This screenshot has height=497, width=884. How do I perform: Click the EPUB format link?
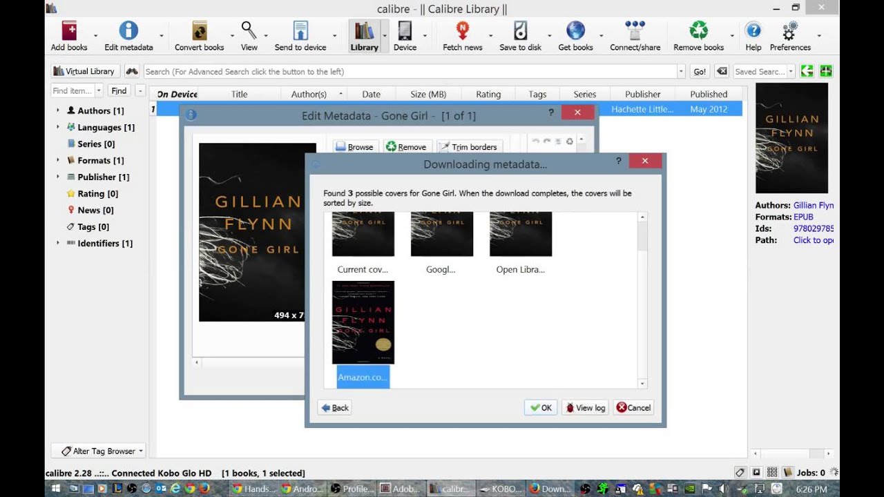tap(803, 217)
